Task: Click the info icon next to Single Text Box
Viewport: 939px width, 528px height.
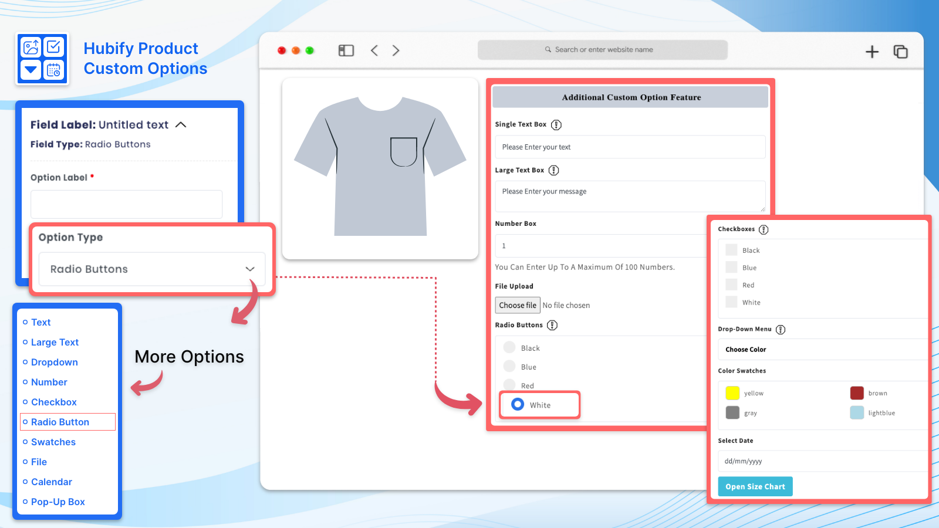Action: 556,124
